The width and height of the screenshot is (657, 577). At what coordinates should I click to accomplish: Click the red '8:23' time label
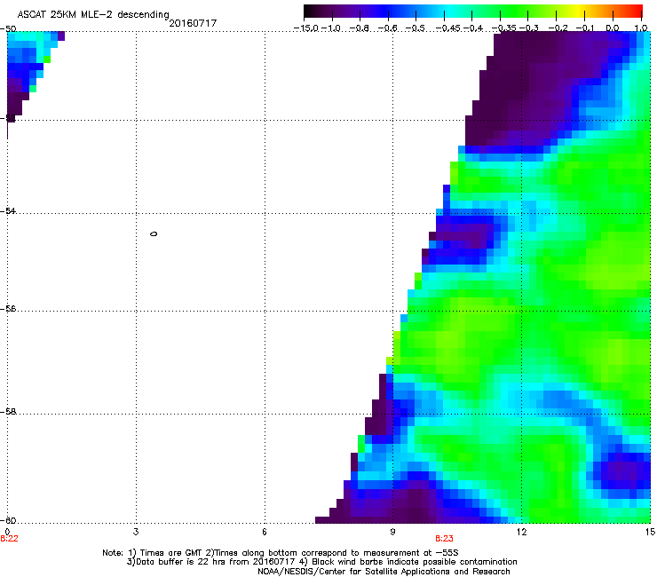pos(444,539)
